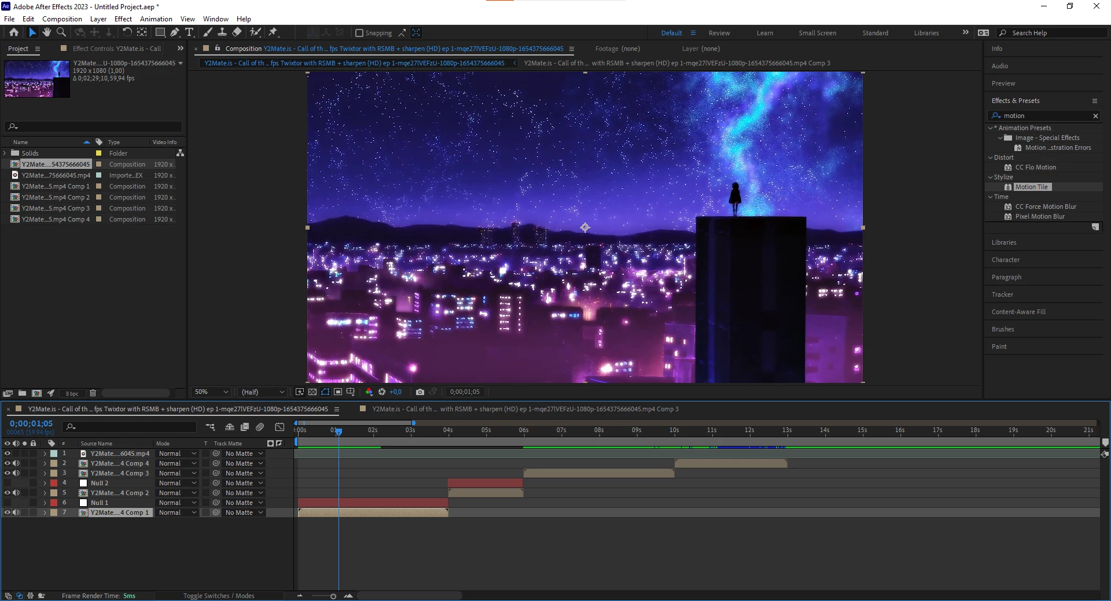The height and width of the screenshot is (601, 1111).
Task: Select the Rectangle shape tool
Action: (x=160, y=32)
